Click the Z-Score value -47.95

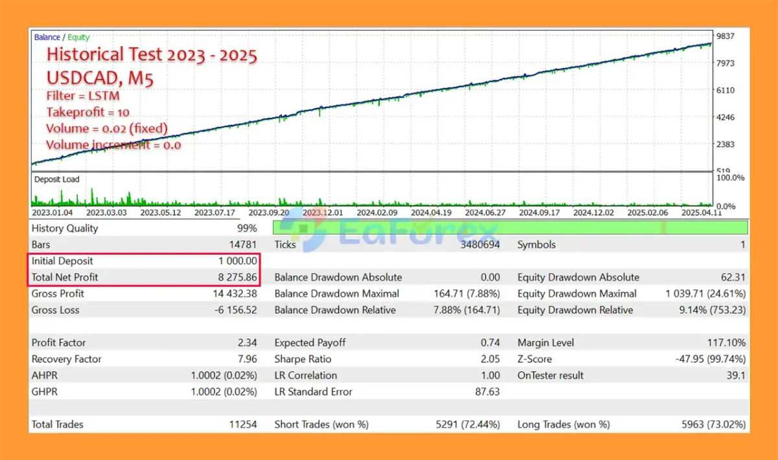pos(711,359)
